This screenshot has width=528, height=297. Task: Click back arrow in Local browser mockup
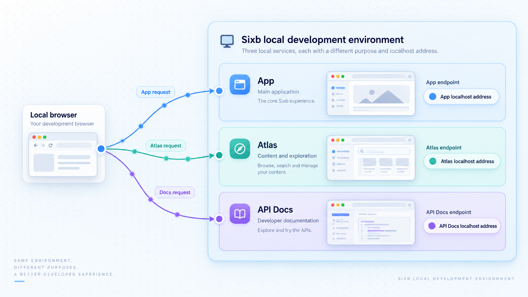[x=36, y=145]
